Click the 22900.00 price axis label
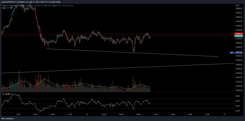This screenshot has width=245, height=121. coord(239,90)
